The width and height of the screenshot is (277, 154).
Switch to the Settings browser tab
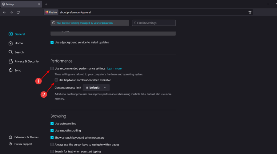[21, 4]
